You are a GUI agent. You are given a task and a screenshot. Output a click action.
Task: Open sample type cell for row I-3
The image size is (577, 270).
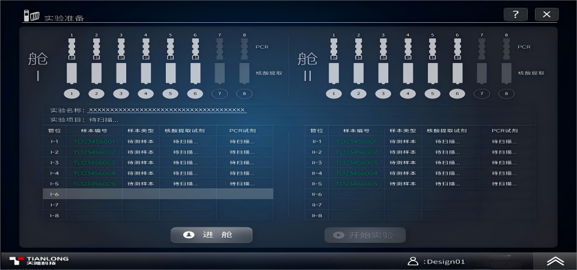click(141, 163)
